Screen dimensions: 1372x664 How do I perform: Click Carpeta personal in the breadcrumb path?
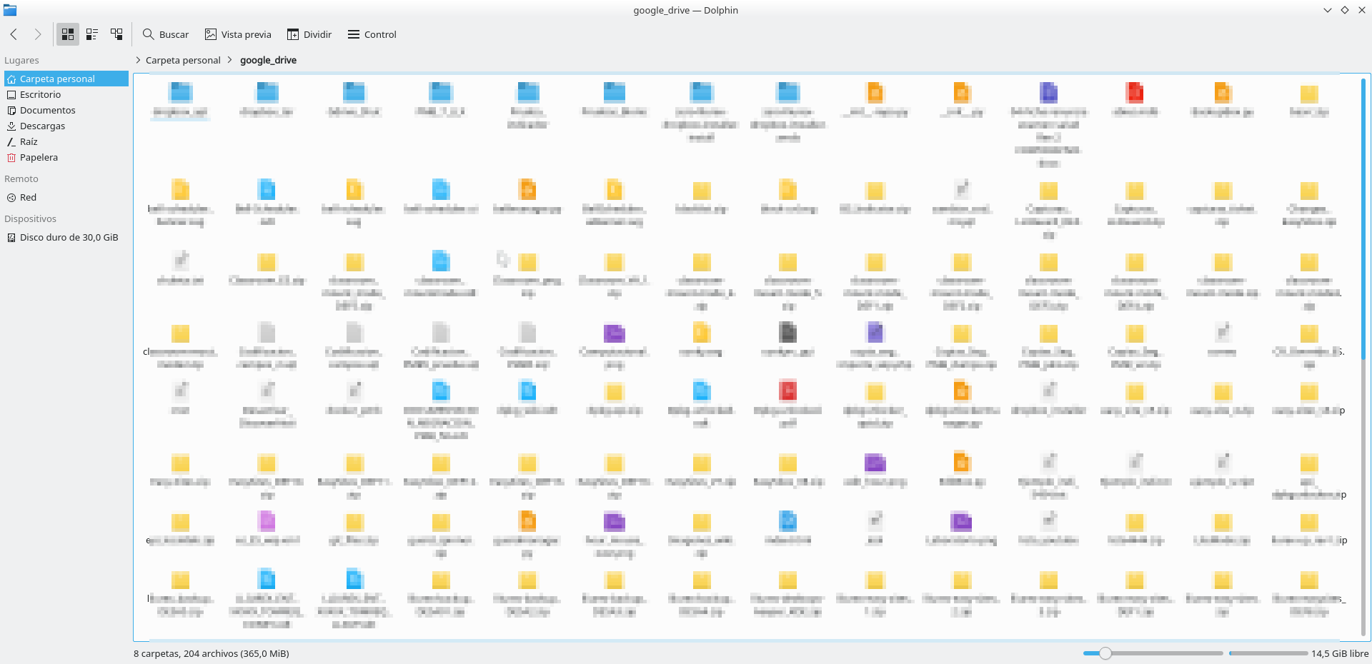[183, 60]
